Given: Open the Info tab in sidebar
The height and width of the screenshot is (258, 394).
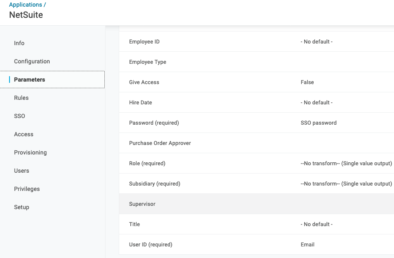Looking at the screenshot, I should pyautogui.click(x=19, y=43).
